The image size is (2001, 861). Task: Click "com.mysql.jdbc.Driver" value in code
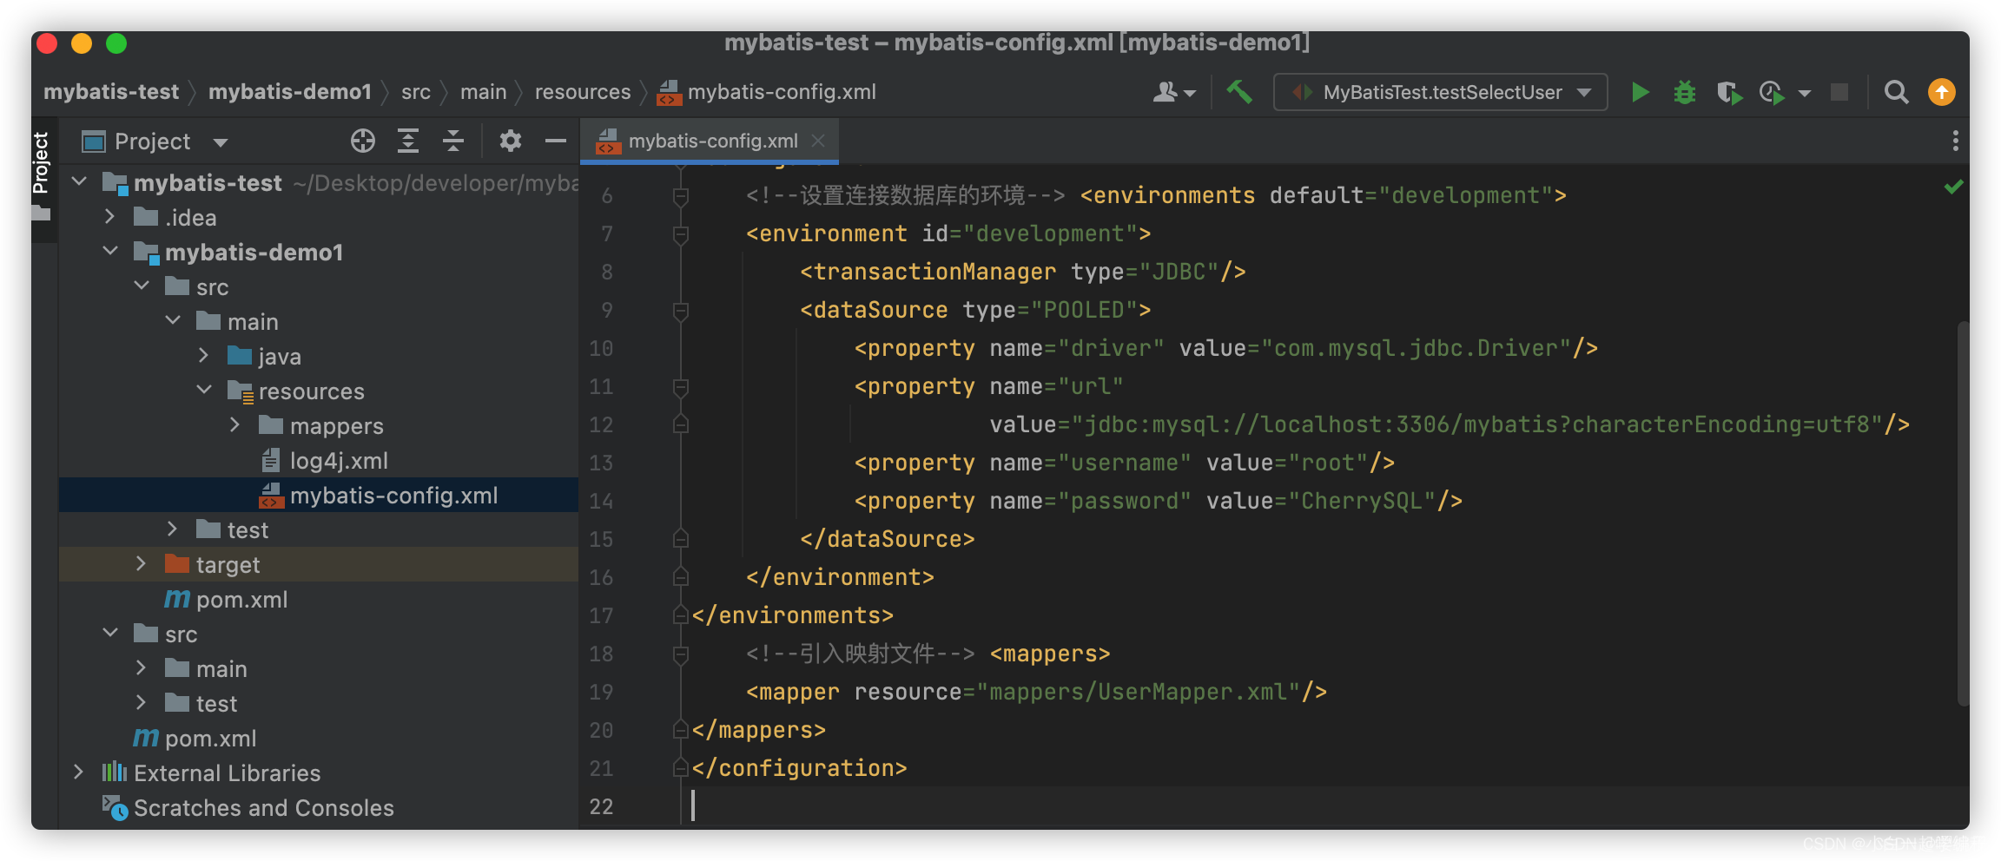click(1416, 349)
